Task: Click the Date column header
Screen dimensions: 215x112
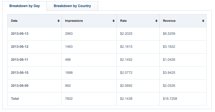Action: (35, 21)
